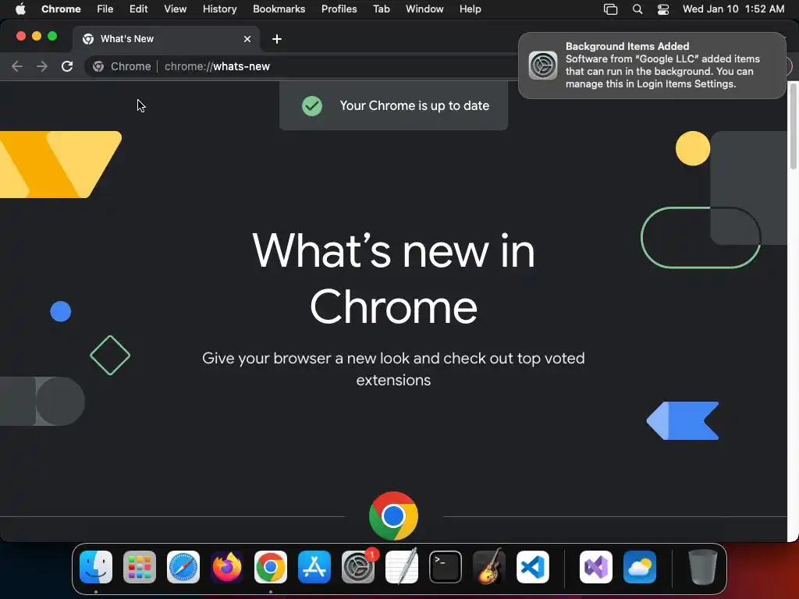Screen dimensions: 799x599
Task: Open the Window menu
Action: point(424,9)
